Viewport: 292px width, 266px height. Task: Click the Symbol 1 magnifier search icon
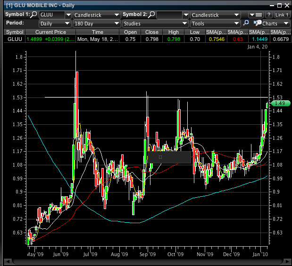click(x=34, y=15)
